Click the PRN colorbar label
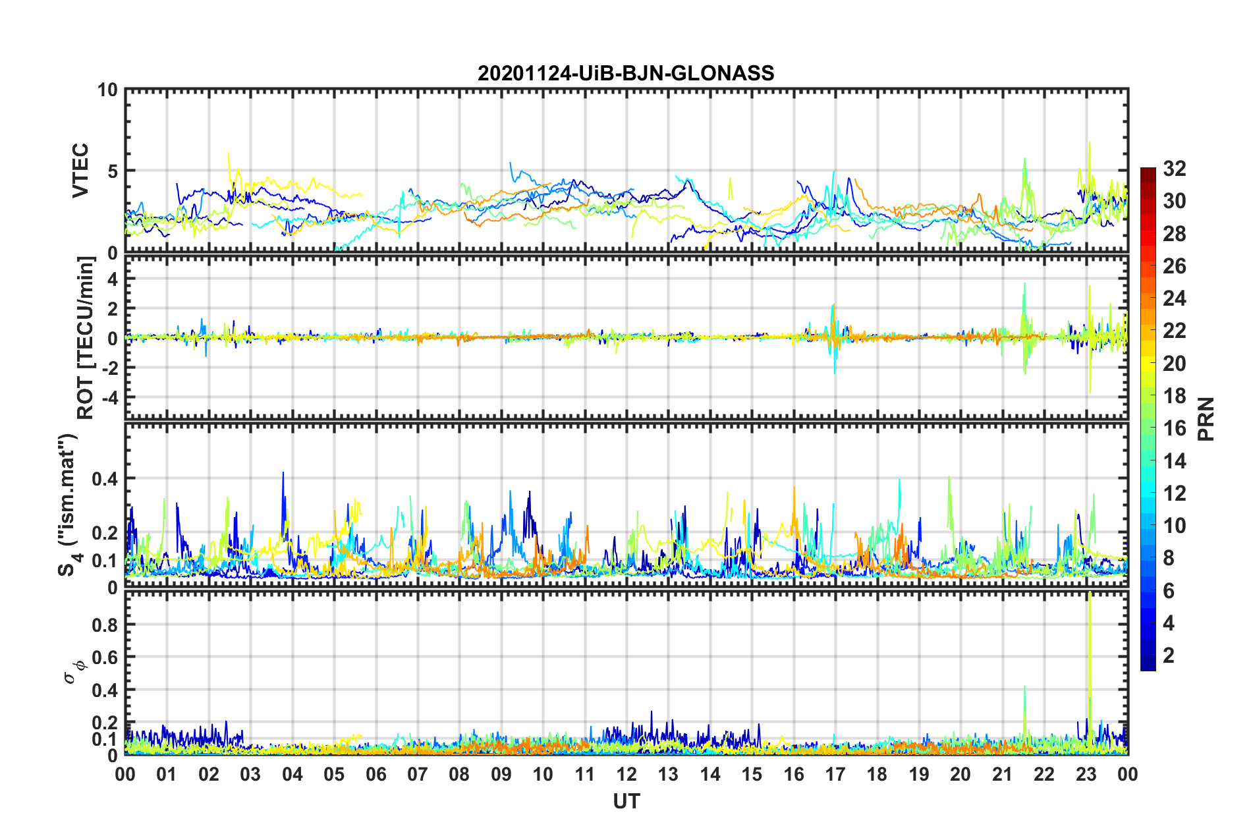 1206,419
